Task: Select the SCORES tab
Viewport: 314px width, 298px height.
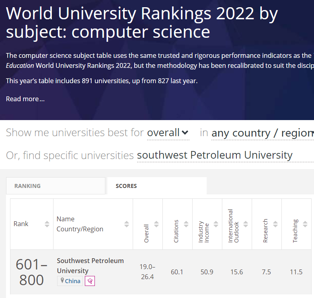Action: [x=126, y=186]
